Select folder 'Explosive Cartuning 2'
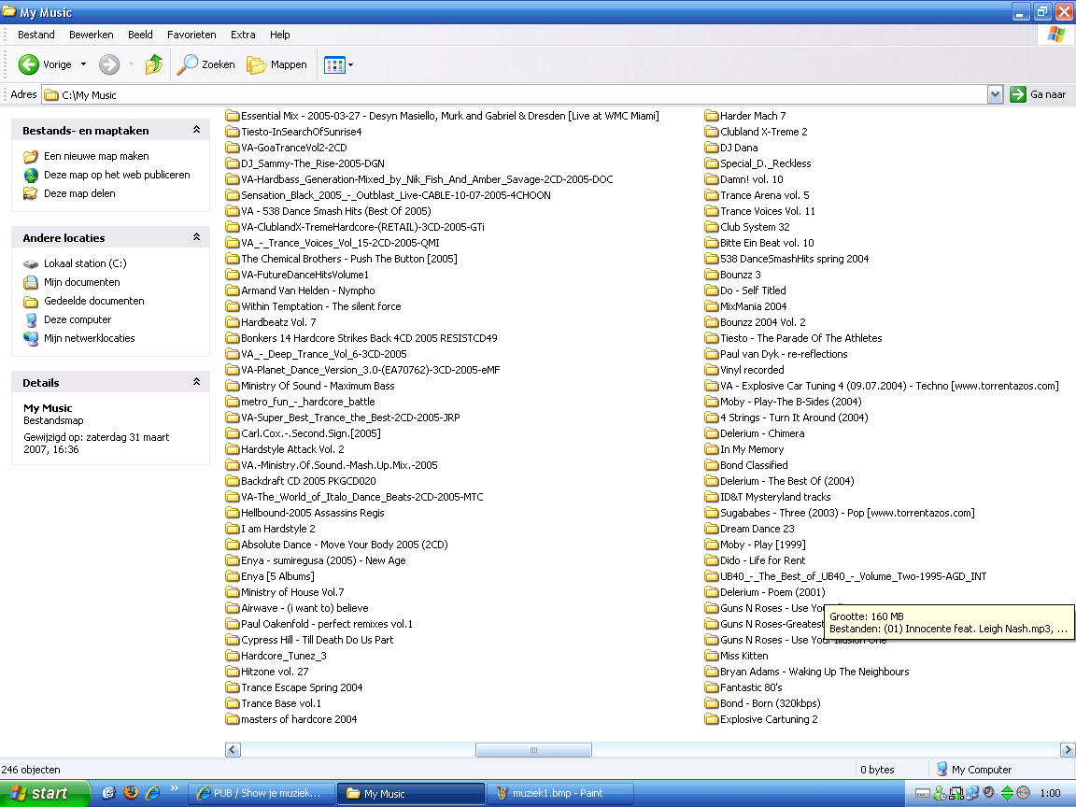1076x807 pixels. pos(761,719)
